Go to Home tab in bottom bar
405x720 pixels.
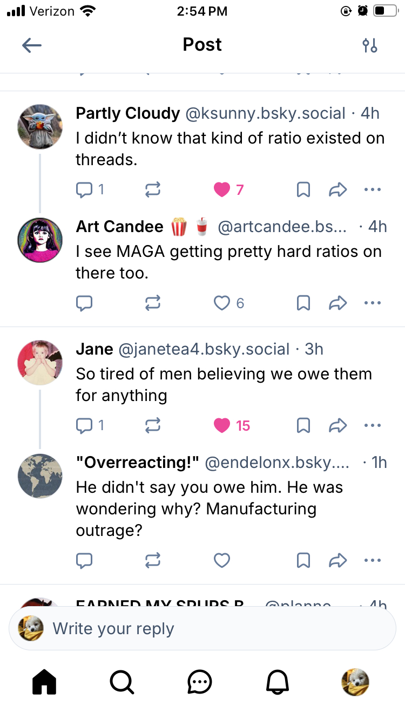pyautogui.click(x=44, y=683)
